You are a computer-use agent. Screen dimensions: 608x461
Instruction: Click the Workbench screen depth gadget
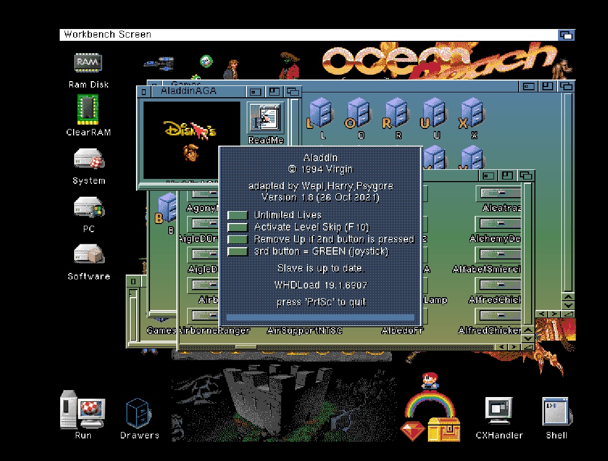tap(566, 35)
